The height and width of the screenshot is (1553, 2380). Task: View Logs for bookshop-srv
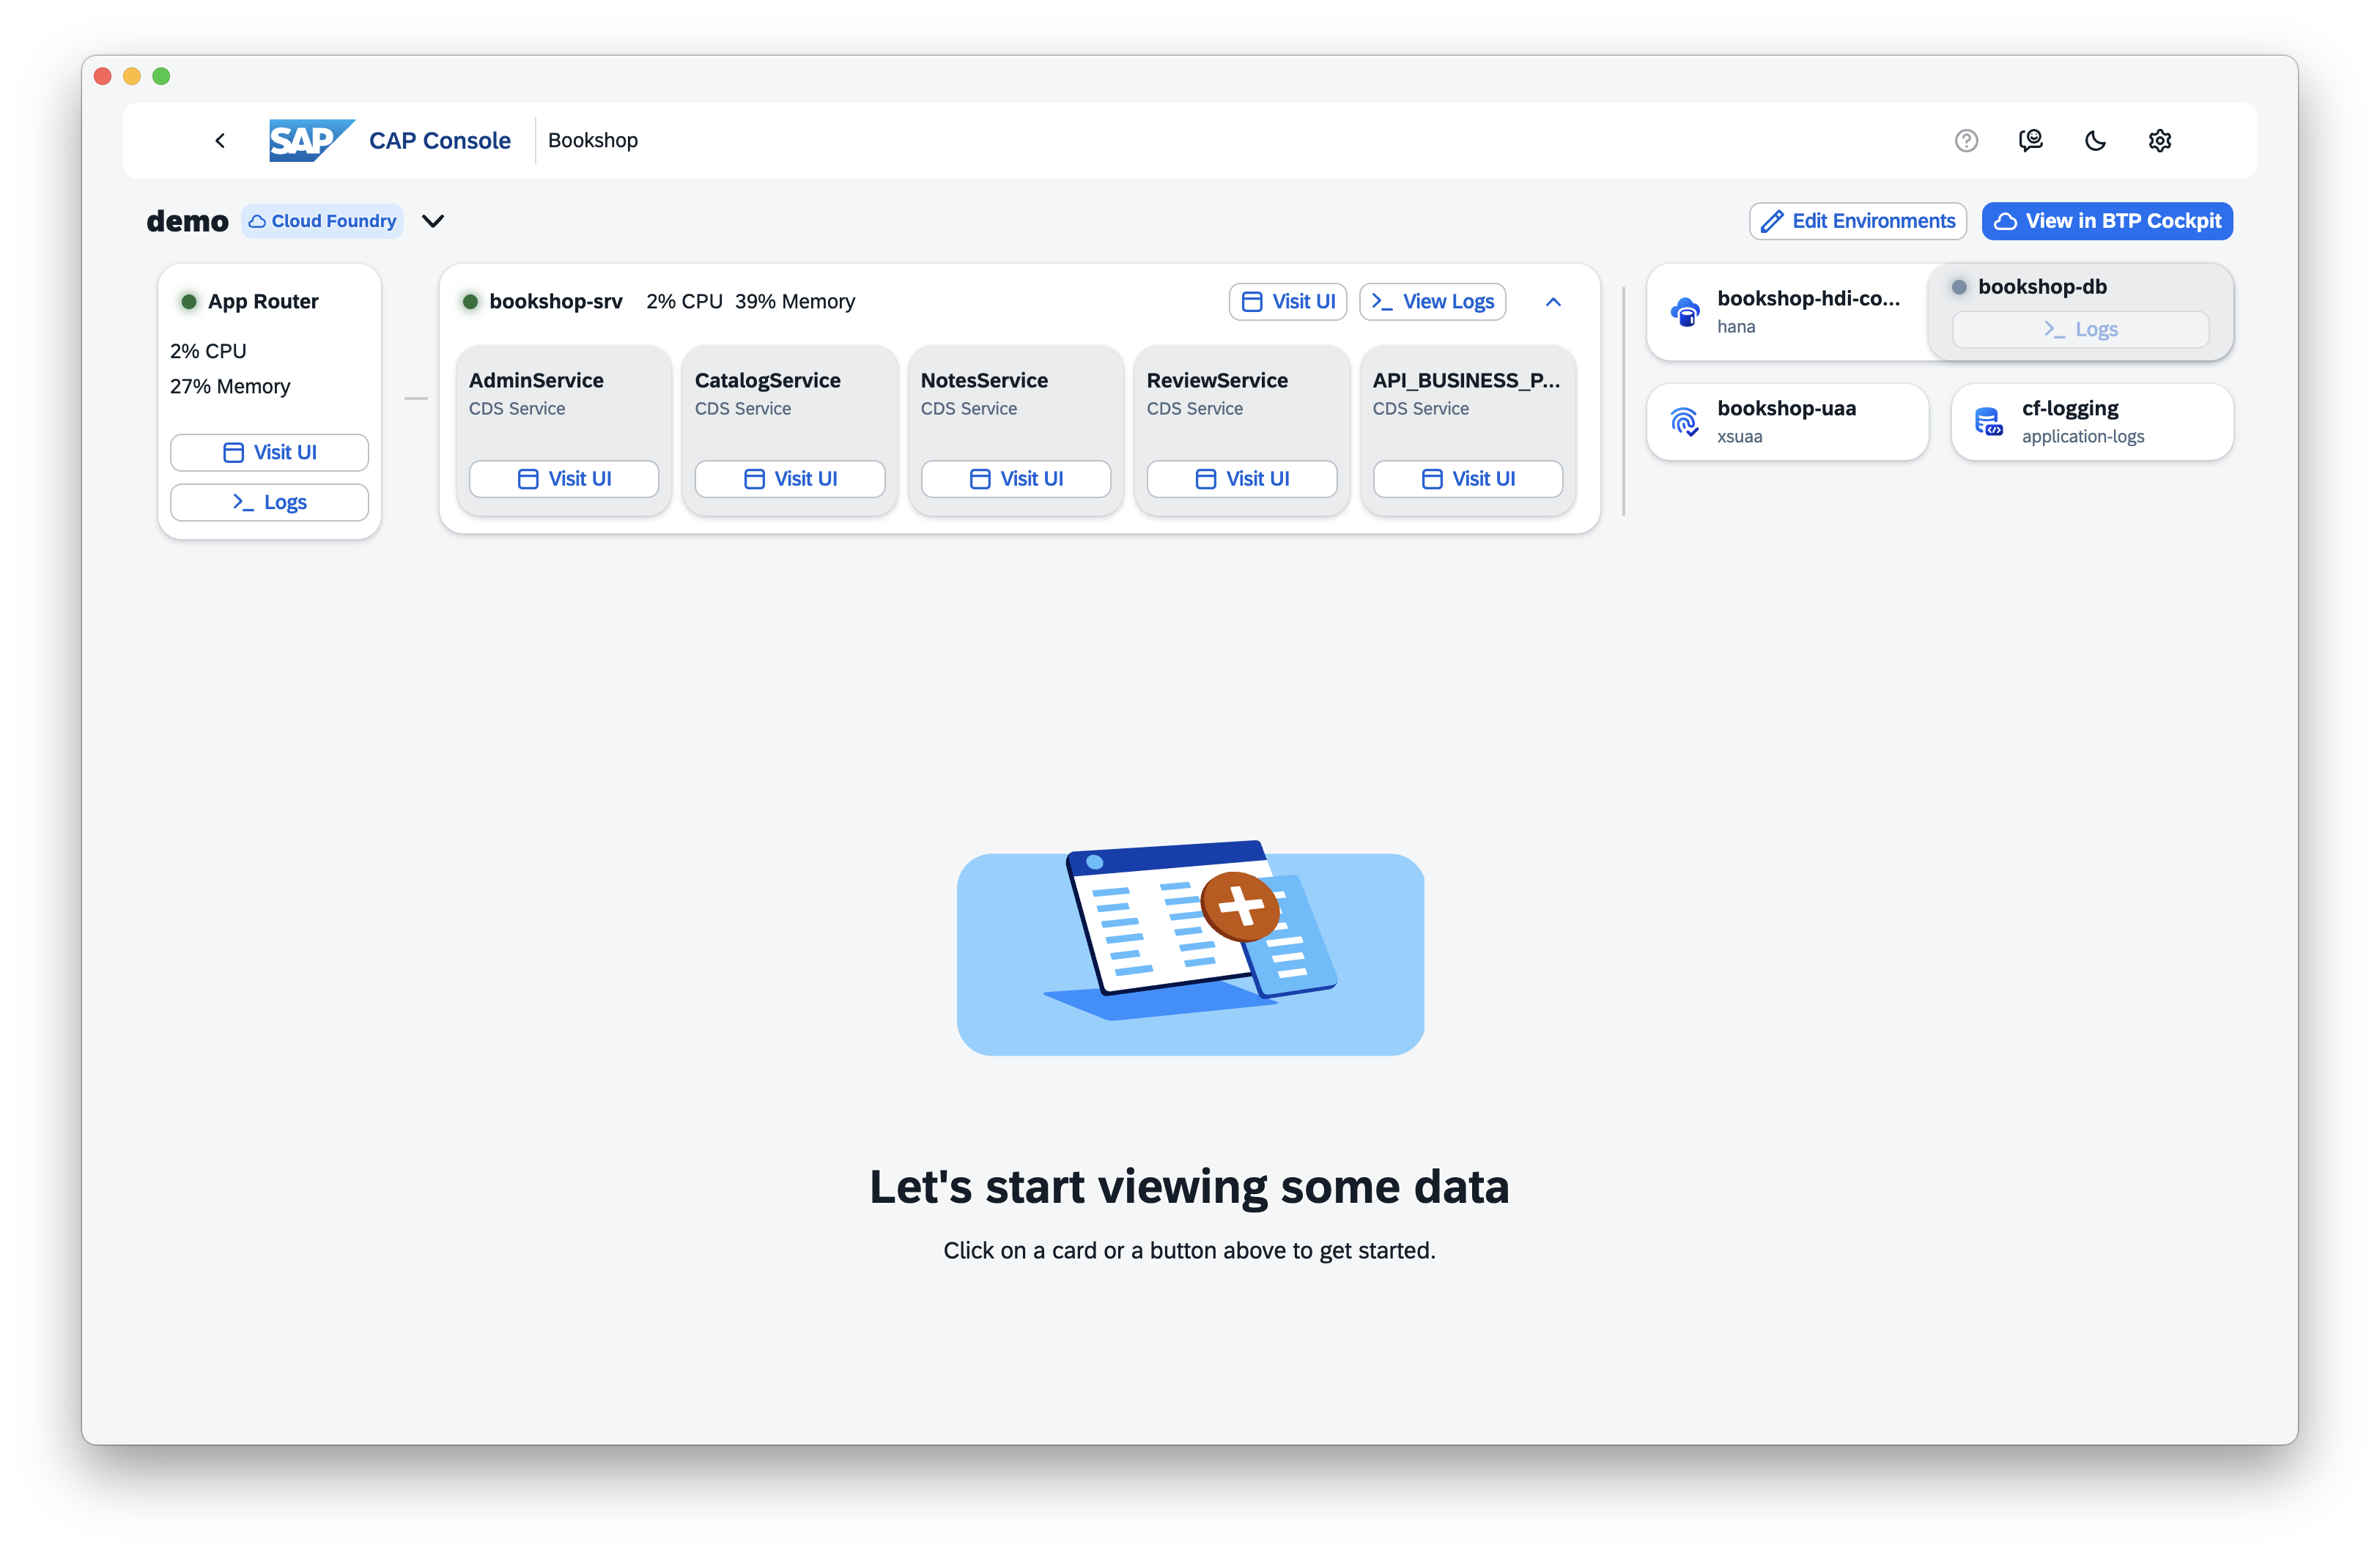point(1432,301)
